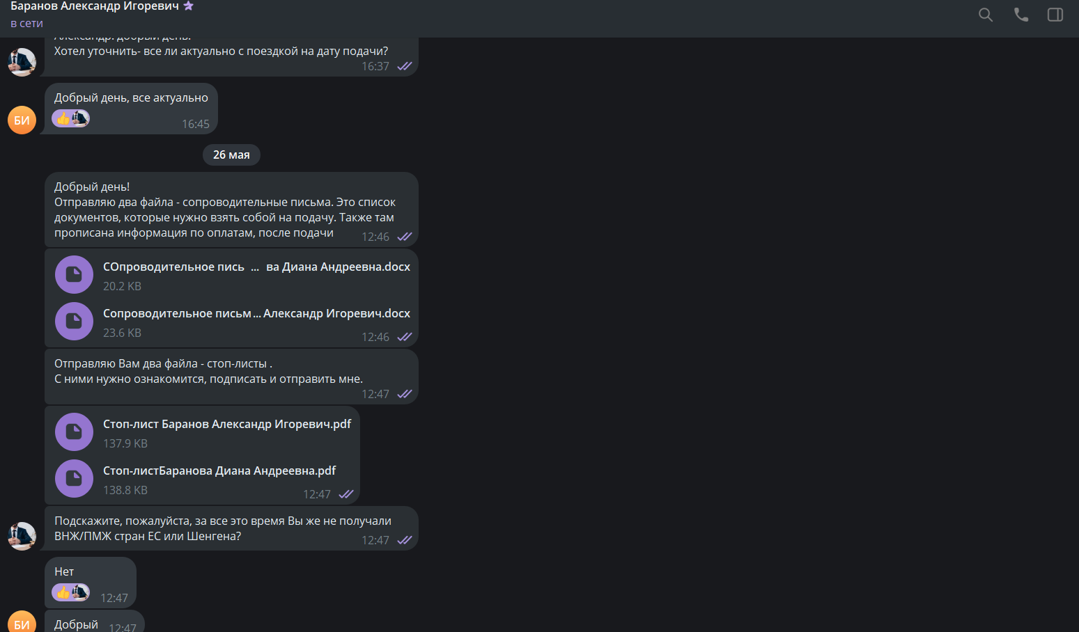Toggle the right sidebar panel icon
Image resolution: width=1079 pixels, height=632 pixels.
(1055, 15)
